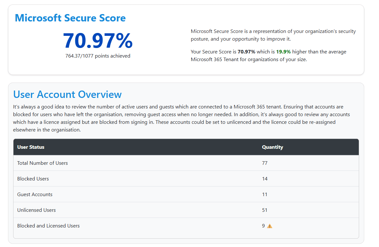This screenshot has height=247, width=379.
Task: Click the User Status column header
Action: (x=31, y=147)
